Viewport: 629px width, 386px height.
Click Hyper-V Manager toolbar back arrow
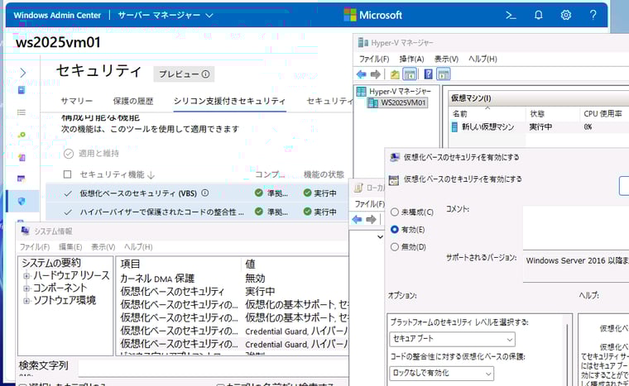(x=362, y=75)
